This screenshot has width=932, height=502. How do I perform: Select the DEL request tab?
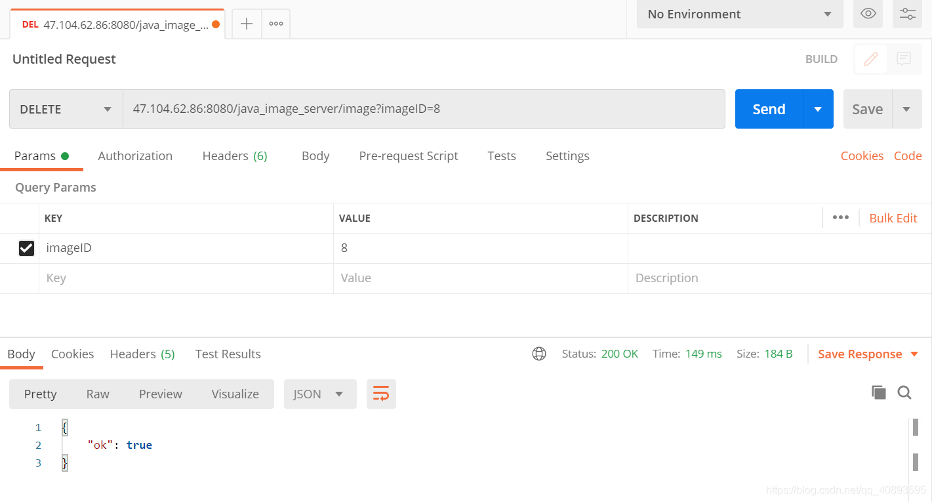[117, 24]
